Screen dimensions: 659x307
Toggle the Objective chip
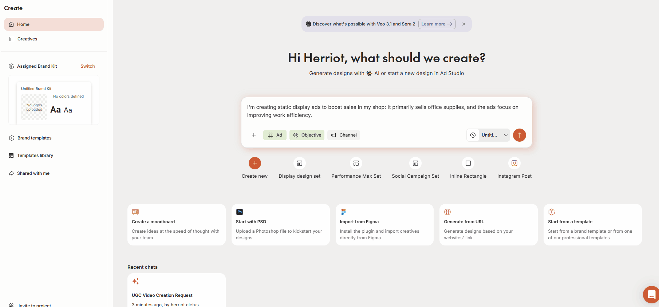[307, 135]
